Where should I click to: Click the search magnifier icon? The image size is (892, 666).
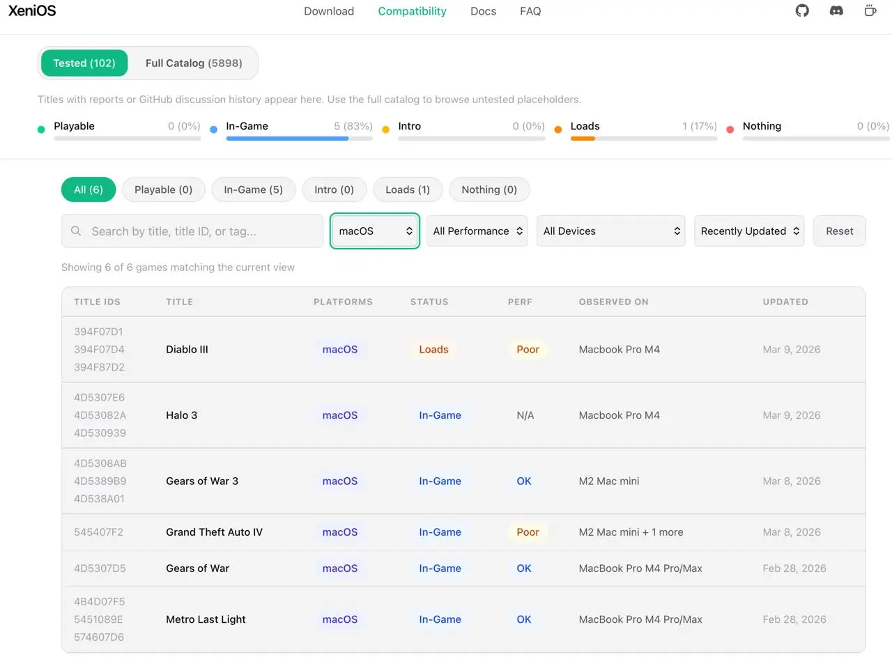point(76,231)
